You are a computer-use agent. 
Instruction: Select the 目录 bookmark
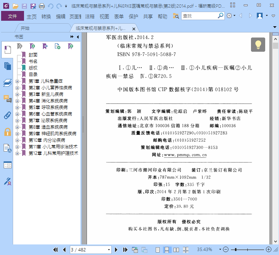click(x=33, y=75)
